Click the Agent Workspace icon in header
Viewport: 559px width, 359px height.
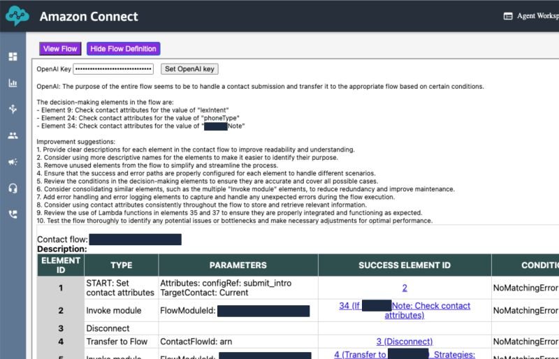point(508,16)
